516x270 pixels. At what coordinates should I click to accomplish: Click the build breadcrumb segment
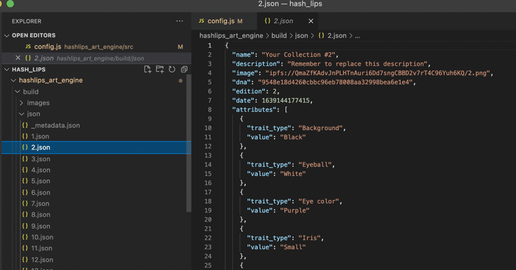tap(279, 35)
